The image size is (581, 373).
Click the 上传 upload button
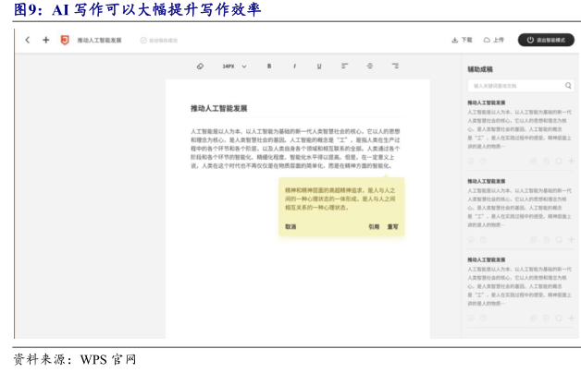point(494,41)
